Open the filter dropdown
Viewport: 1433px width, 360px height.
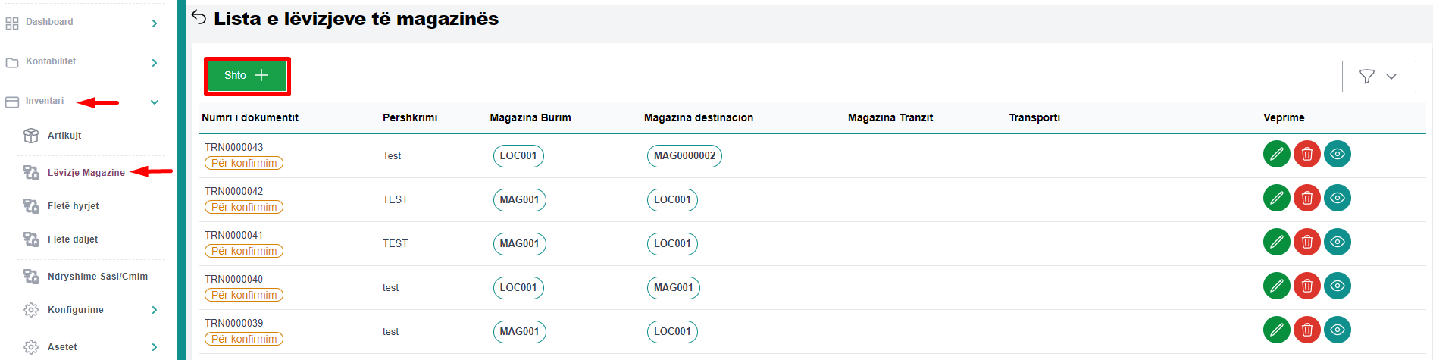pyautogui.click(x=1378, y=77)
